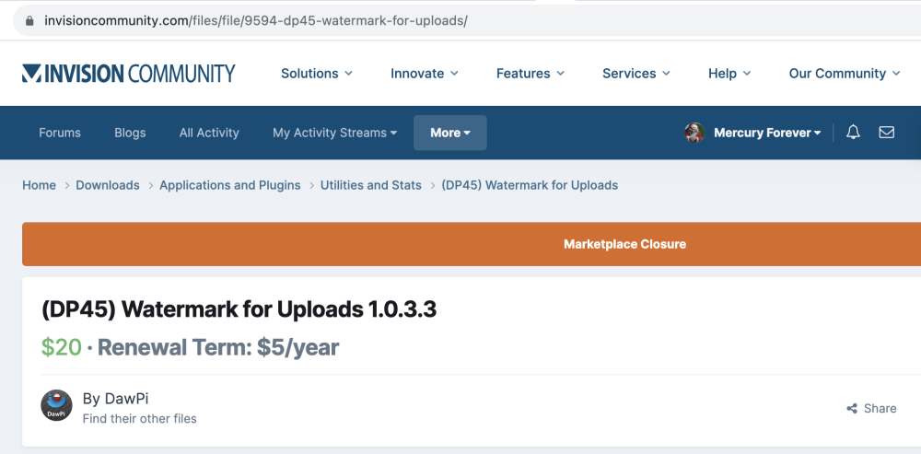Click the Mercury Forever user avatar
921x454 pixels.
[694, 133]
